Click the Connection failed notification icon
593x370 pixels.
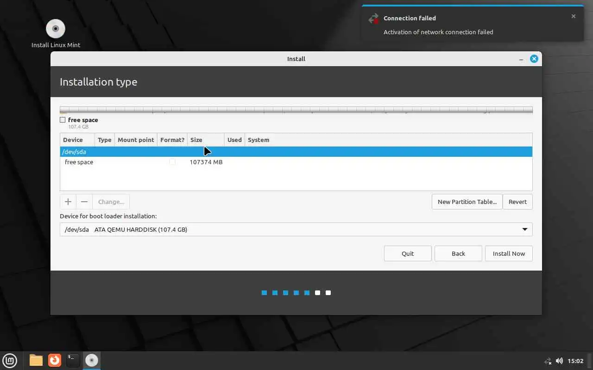tap(373, 18)
